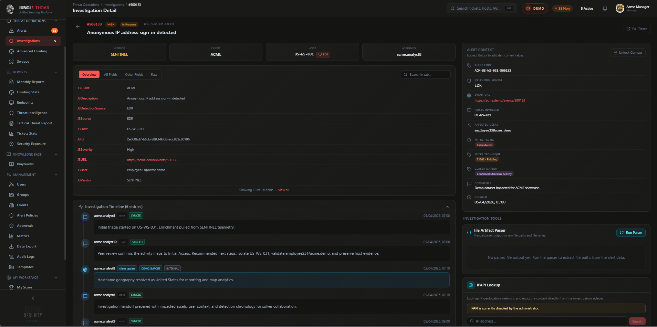Click the HIGH severity badge
This screenshot has height=327, width=657.
[x=111, y=24]
